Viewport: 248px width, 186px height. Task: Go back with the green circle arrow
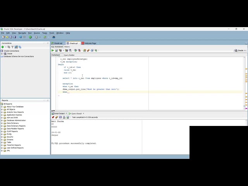pos(30,37)
